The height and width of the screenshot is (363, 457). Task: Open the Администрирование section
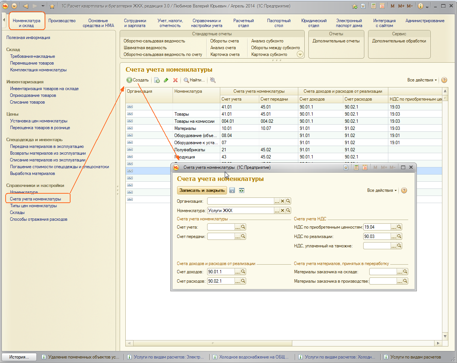[x=425, y=21]
